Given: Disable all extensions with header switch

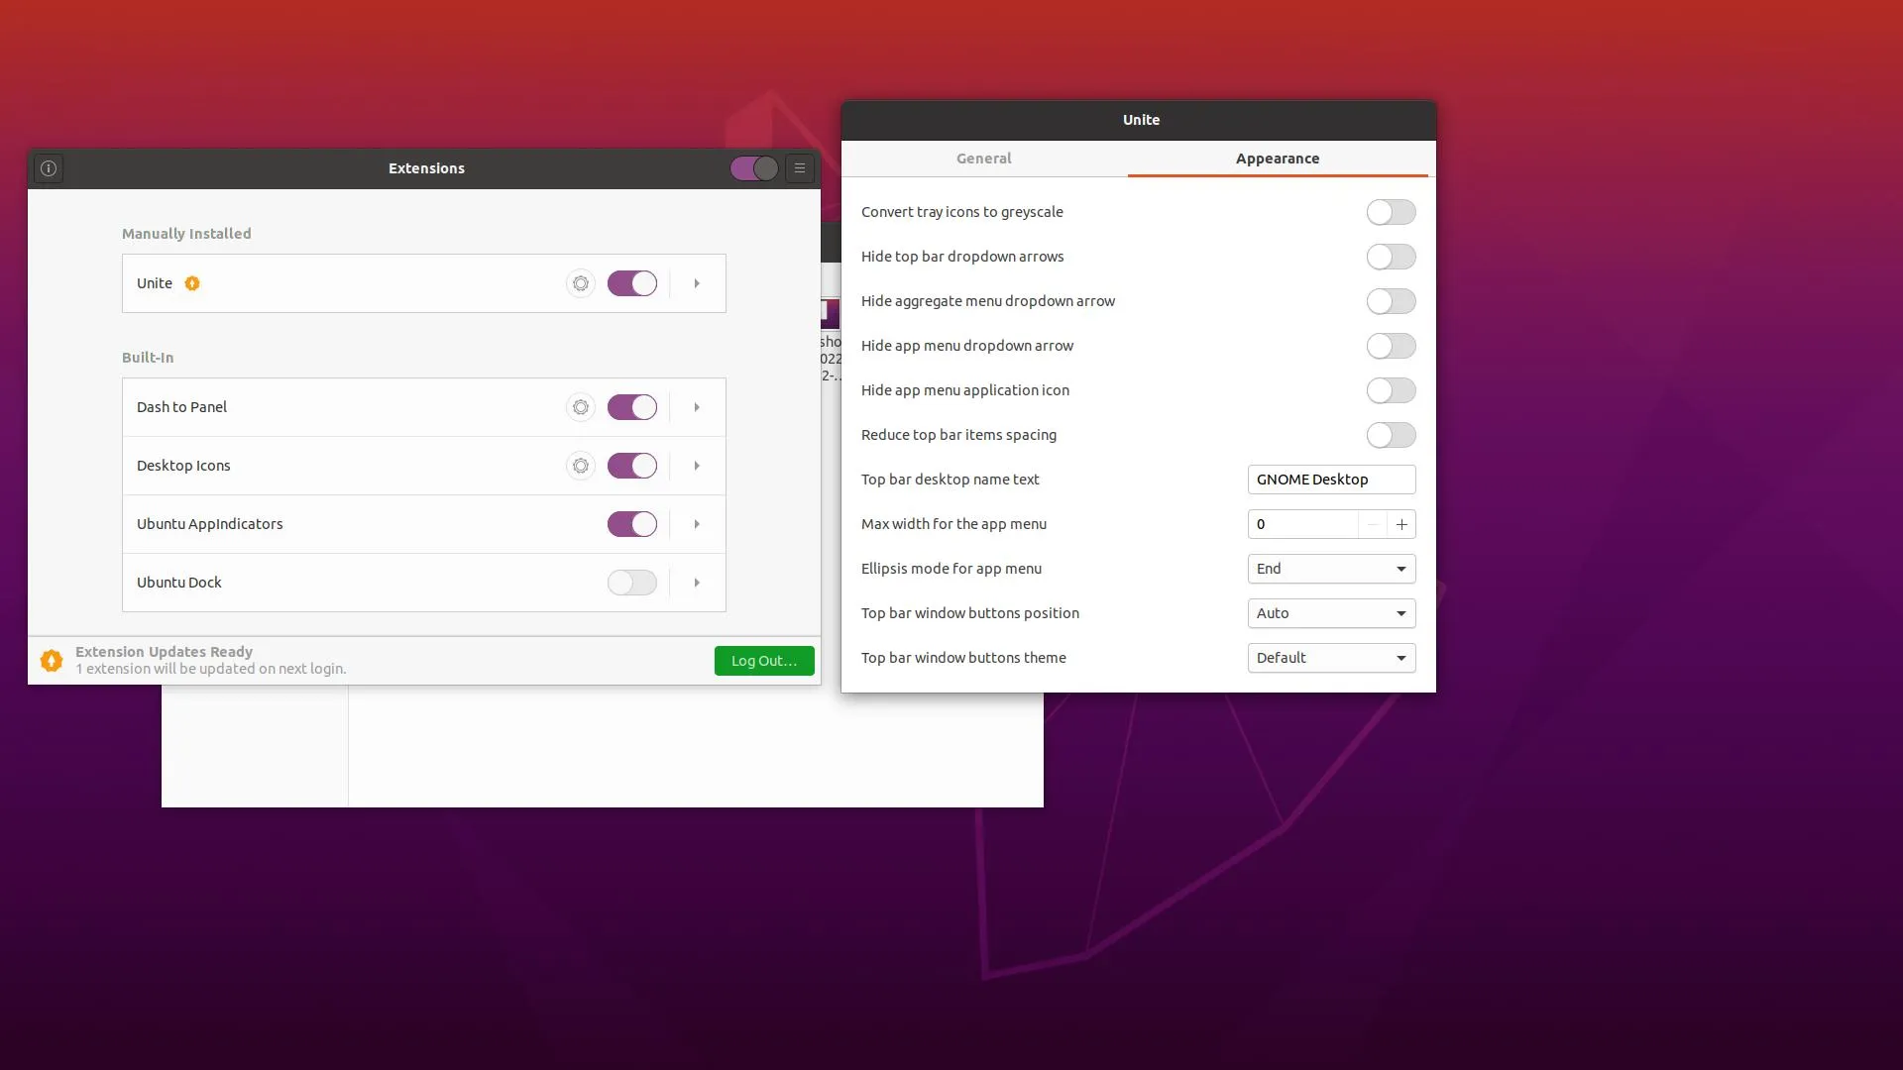Looking at the screenshot, I should [753, 168].
